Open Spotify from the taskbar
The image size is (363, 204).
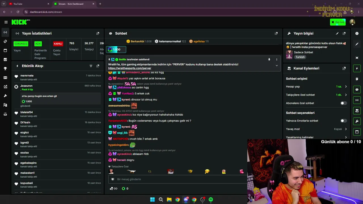pos(211,199)
